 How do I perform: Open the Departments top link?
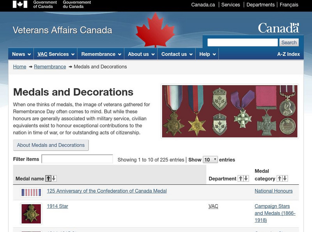[x=261, y=5]
